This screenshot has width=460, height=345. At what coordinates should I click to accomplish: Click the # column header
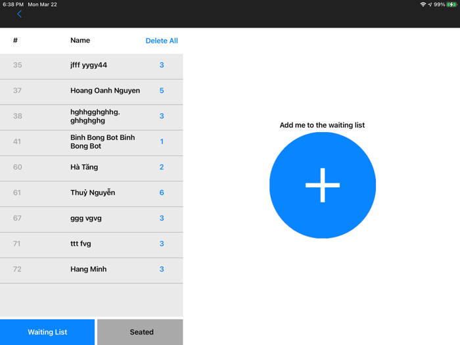(x=15, y=41)
